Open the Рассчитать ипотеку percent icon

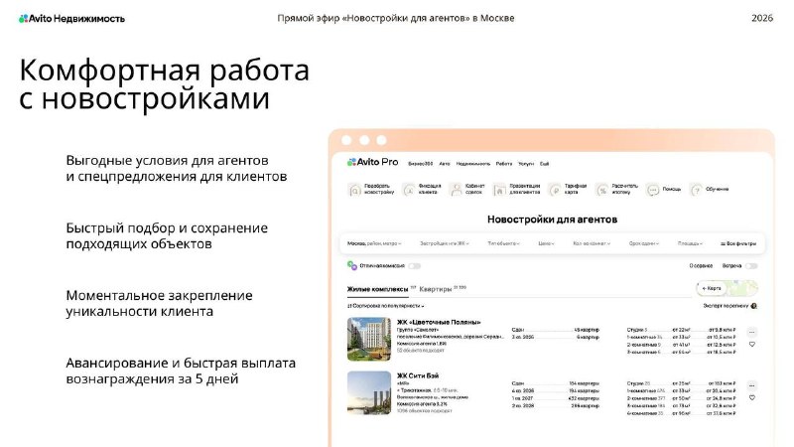(602, 190)
